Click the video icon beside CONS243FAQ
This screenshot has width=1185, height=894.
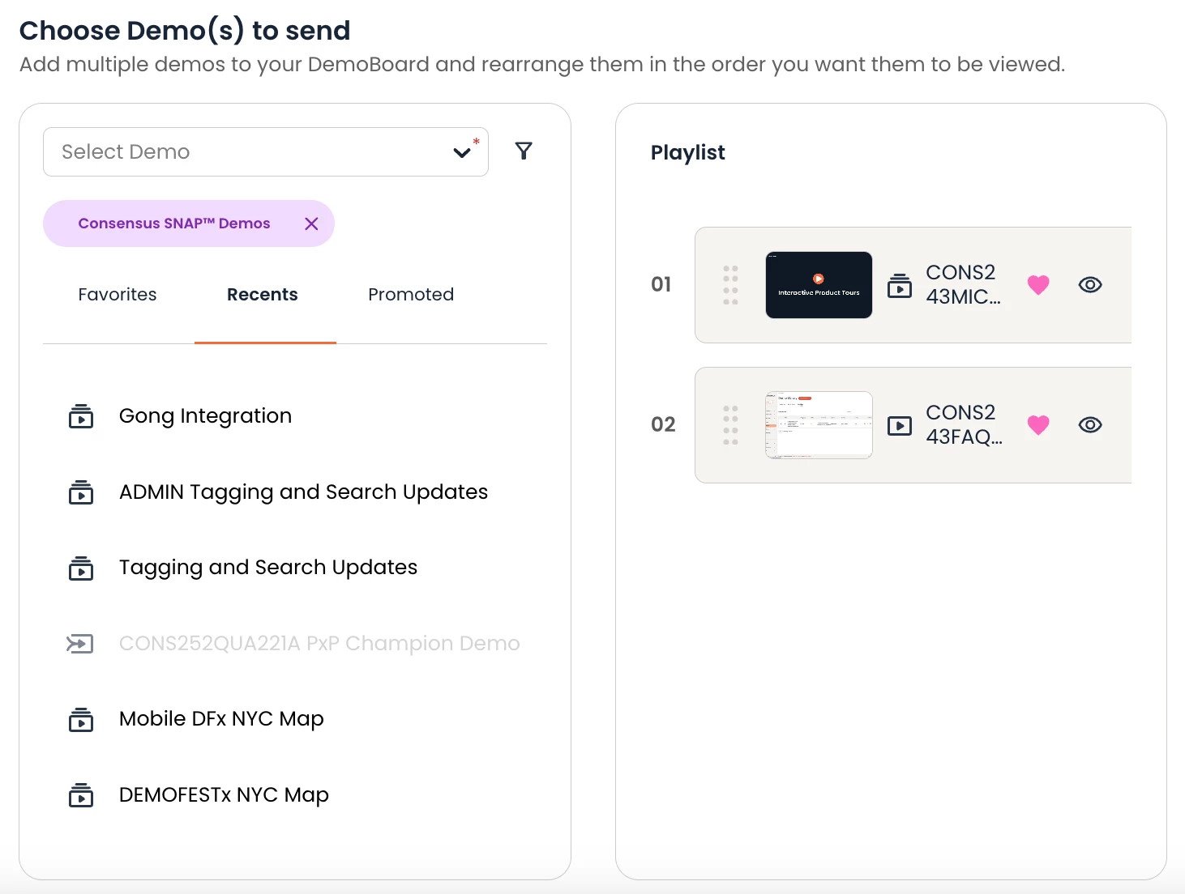point(900,425)
